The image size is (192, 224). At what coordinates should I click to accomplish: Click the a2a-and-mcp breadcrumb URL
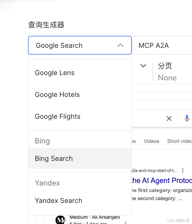coord(156,170)
